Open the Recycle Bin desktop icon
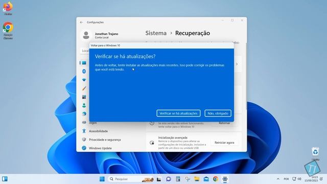Viewport: 327px width, 184px height. pos(315,154)
